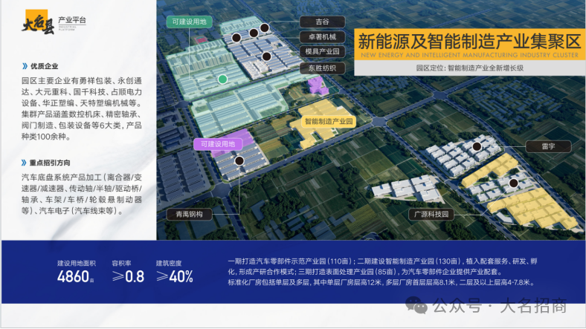Click the dark marker dot for 广源科技园
The height and width of the screenshot is (329, 586).
(x=513, y=183)
